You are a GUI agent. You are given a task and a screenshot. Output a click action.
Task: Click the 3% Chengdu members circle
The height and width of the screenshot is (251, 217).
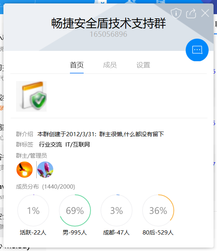click(117, 210)
